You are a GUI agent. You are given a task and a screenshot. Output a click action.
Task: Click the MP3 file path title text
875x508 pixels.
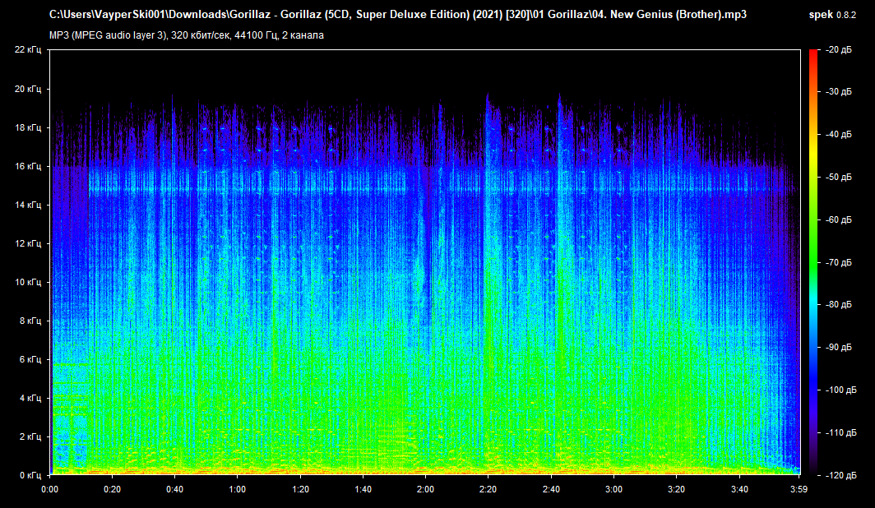397,15
